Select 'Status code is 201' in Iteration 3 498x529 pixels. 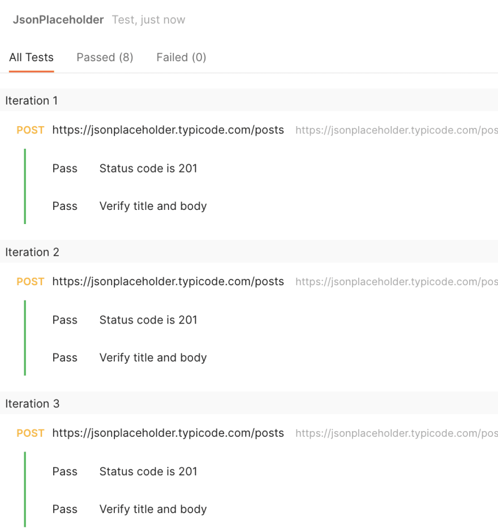pyautogui.click(x=148, y=471)
